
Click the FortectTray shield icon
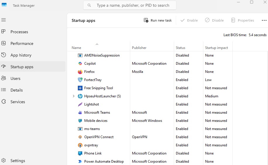coord(80,80)
